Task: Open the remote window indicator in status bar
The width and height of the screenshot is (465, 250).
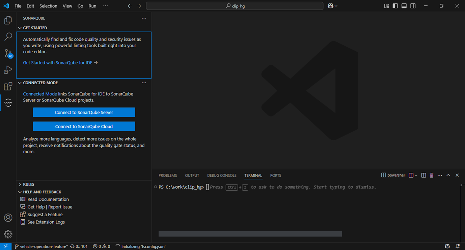Action: pyautogui.click(x=6, y=246)
